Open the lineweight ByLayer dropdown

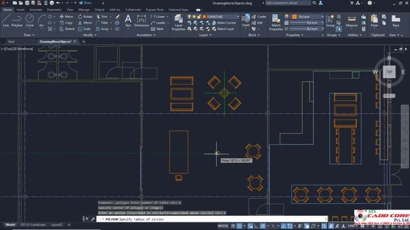[306, 23]
